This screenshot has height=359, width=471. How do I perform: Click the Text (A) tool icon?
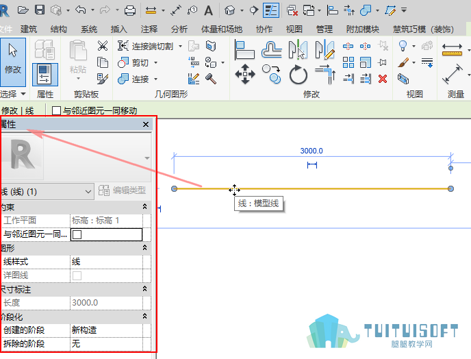208,10
